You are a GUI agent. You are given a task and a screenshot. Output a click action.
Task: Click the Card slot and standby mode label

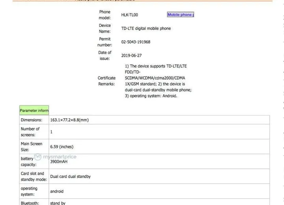point(33,177)
